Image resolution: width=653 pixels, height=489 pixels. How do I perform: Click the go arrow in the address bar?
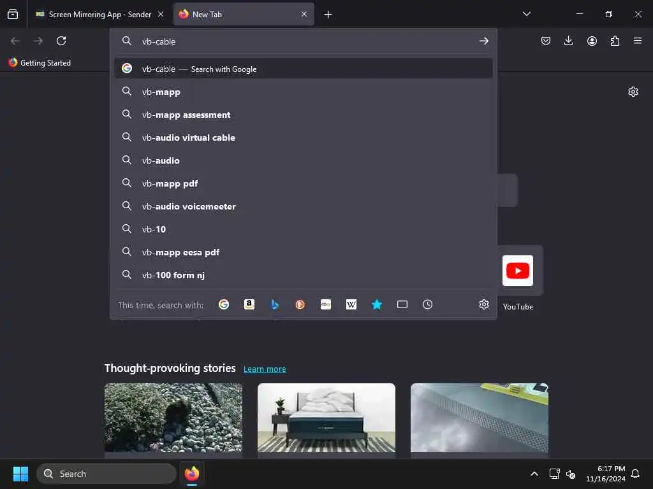(483, 41)
